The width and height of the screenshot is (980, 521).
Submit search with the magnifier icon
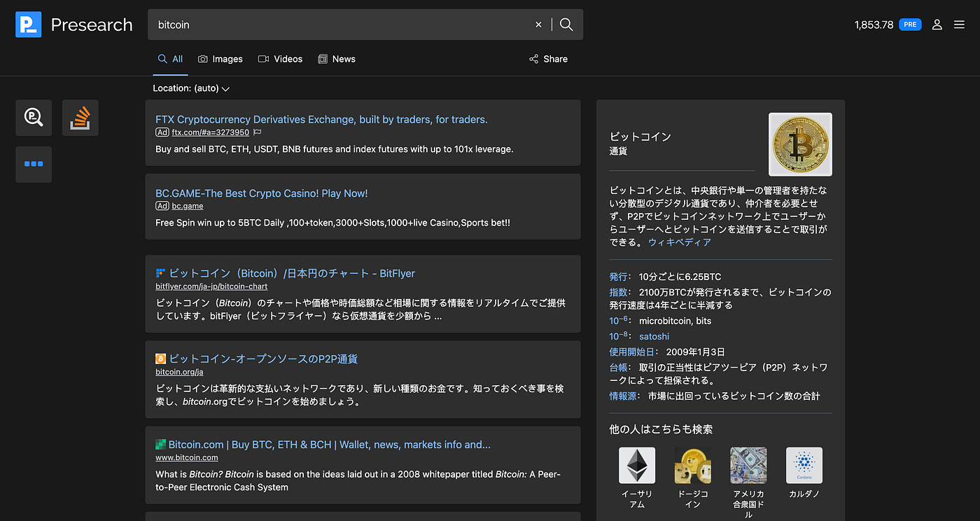pos(566,25)
